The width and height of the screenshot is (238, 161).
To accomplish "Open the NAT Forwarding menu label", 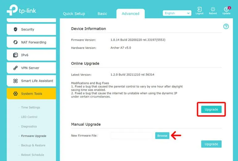I will click(34, 42).
